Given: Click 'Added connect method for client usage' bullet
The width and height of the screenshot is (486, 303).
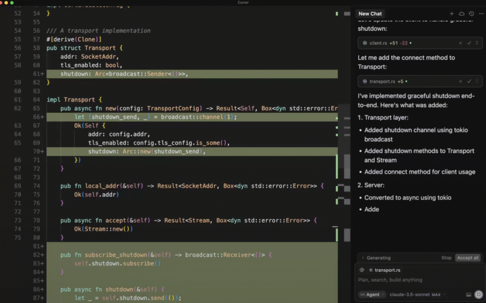Looking at the screenshot, I should point(420,172).
